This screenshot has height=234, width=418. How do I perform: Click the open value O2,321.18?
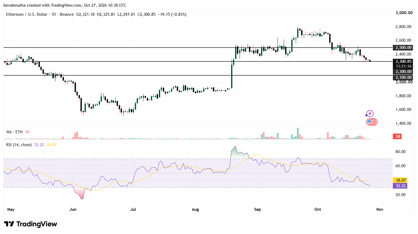(85, 14)
